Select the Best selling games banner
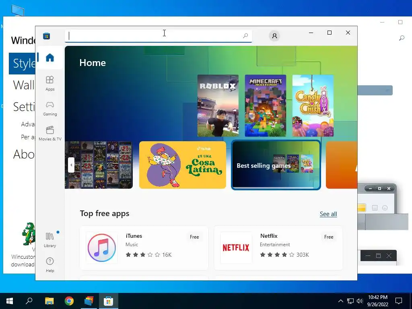Image resolution: width=412 pixels, height=309 pixels. pos(276,165)
